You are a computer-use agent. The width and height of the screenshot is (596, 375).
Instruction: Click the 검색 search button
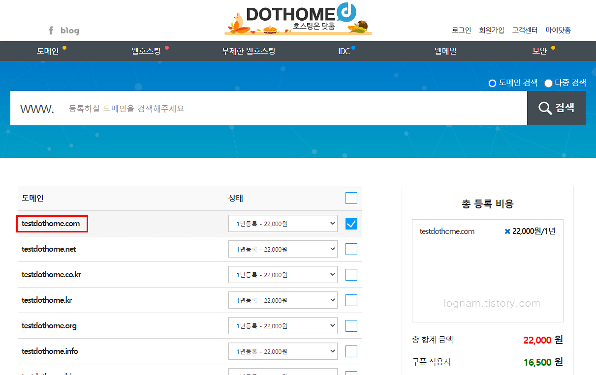(x=556, y=108)
